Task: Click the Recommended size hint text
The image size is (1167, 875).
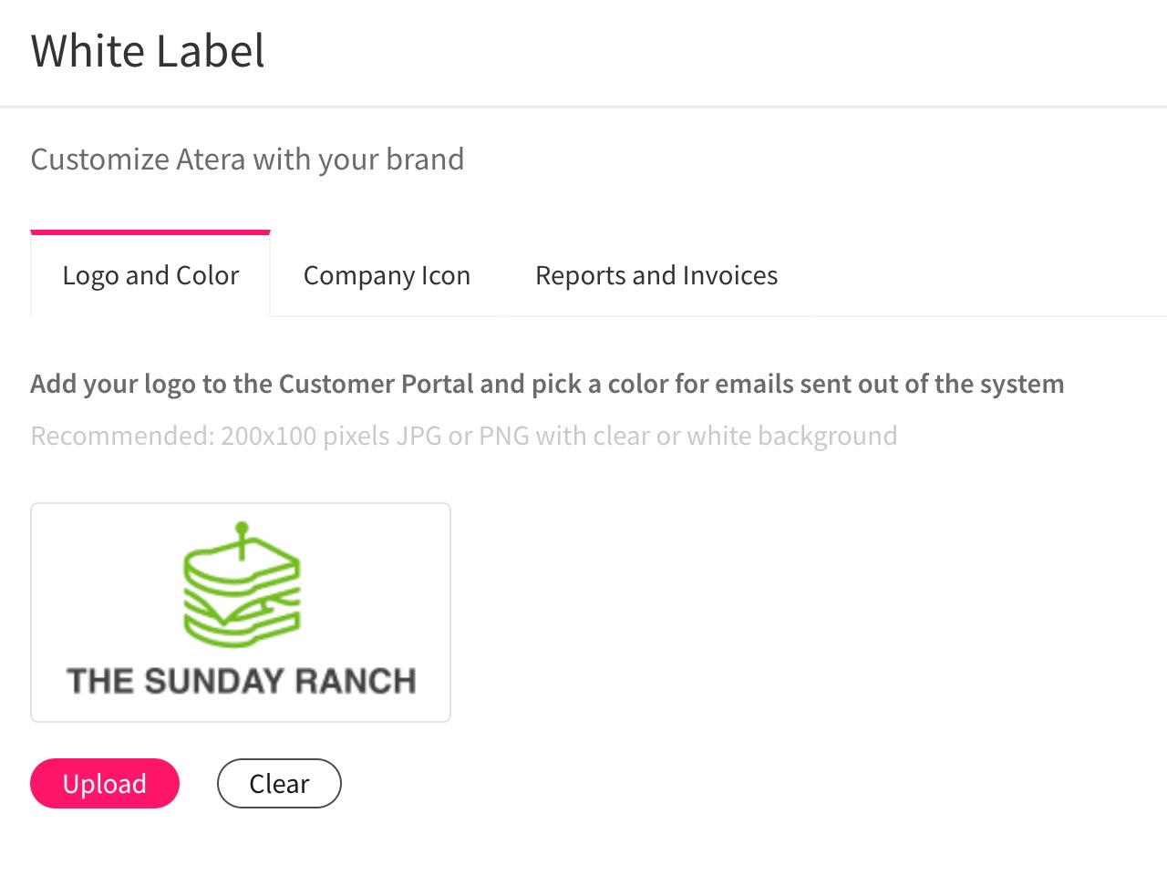Action: tap(464, 437)
